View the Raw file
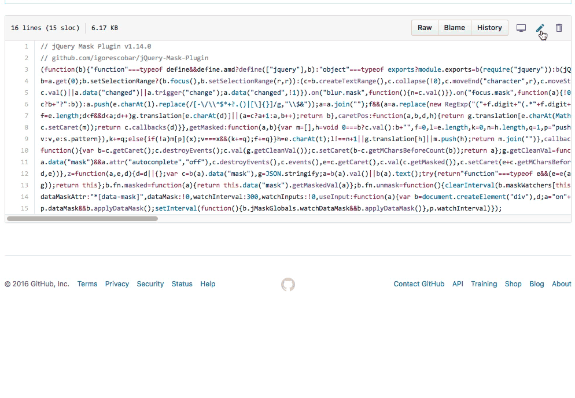This screenshot has width=575, height=398. (425, 28)
